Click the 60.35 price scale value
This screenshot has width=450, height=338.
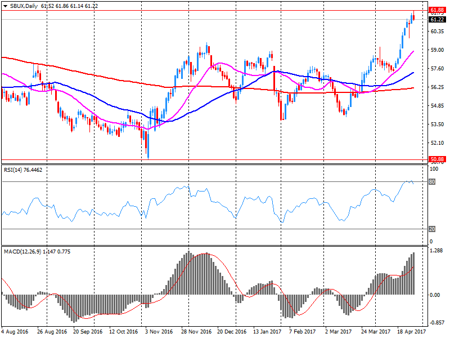coord(438,32)
